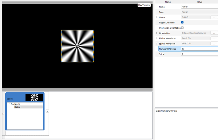Expand the Spatial Waveform property row
This screenshot has height=140, width=218.
point(157,44)
